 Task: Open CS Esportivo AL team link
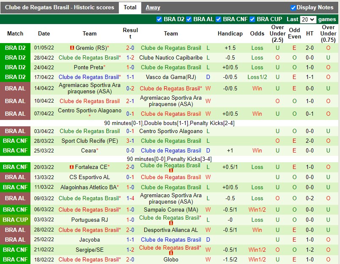[90, 177]
